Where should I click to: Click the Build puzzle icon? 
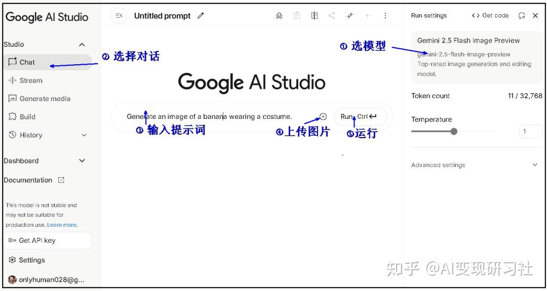(13, 116)
